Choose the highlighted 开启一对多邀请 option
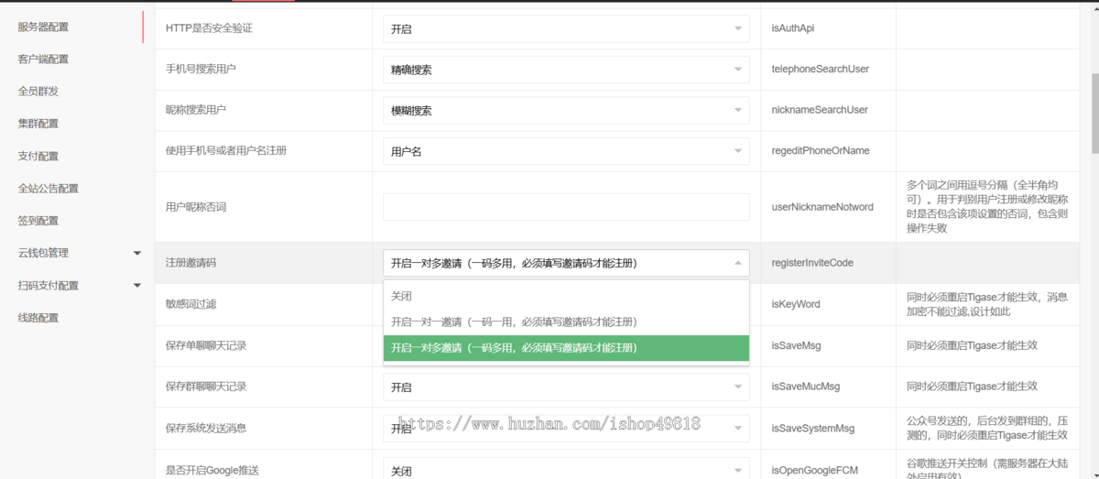 [566, 348]
